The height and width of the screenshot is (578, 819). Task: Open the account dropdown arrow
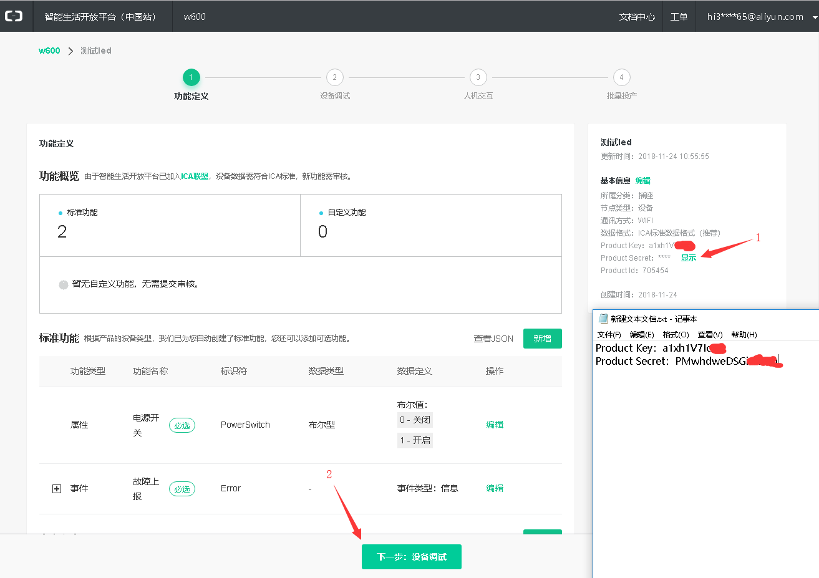pyautogui.click(x=815, y=17)
